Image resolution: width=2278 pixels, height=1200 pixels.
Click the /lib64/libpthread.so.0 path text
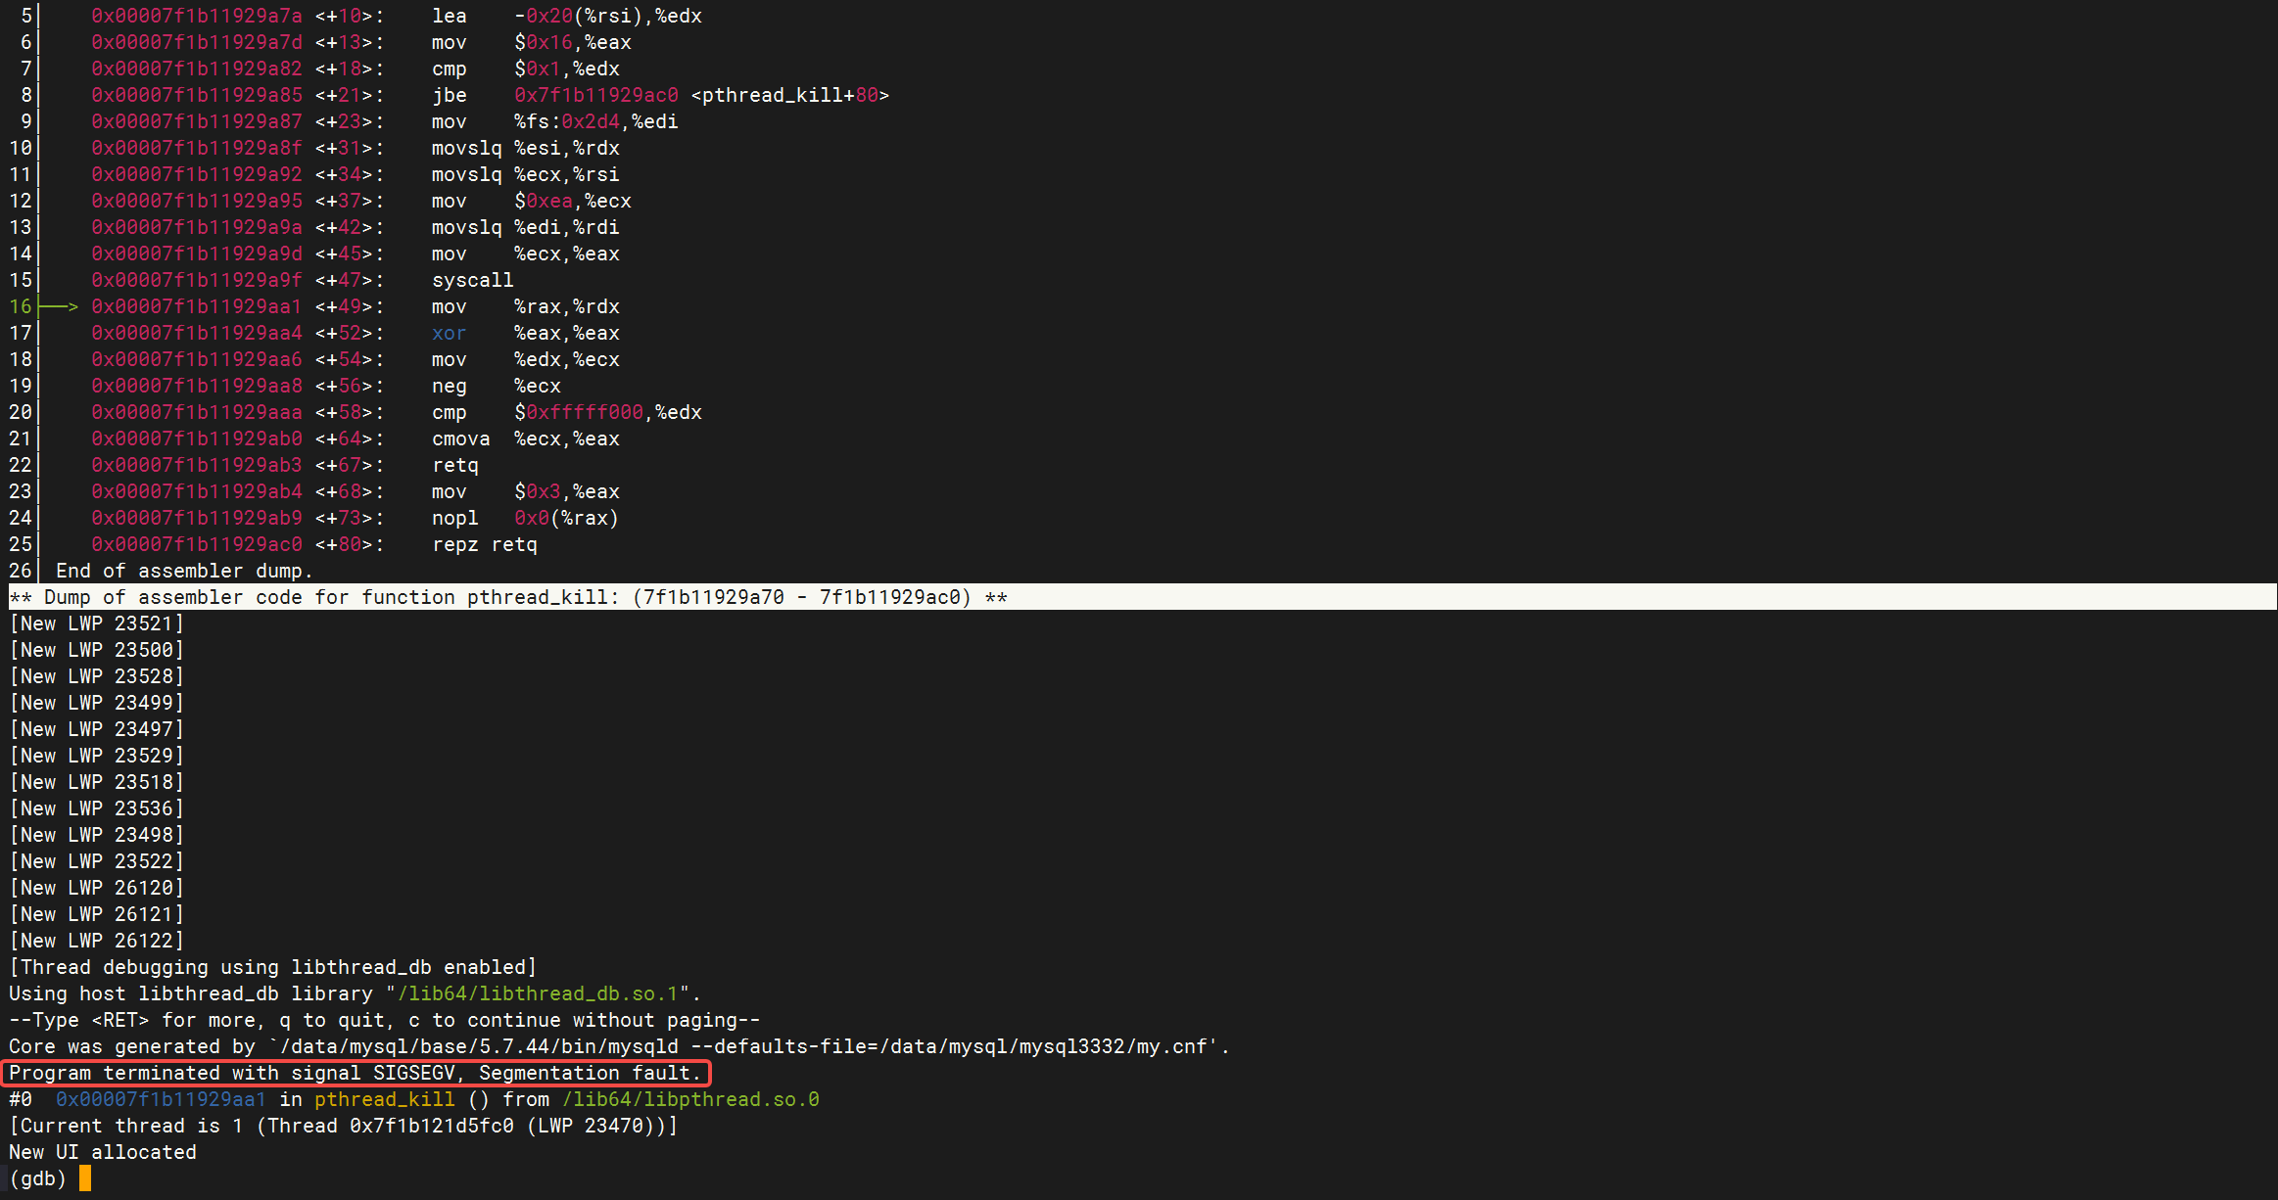[x=690, y=1100]
